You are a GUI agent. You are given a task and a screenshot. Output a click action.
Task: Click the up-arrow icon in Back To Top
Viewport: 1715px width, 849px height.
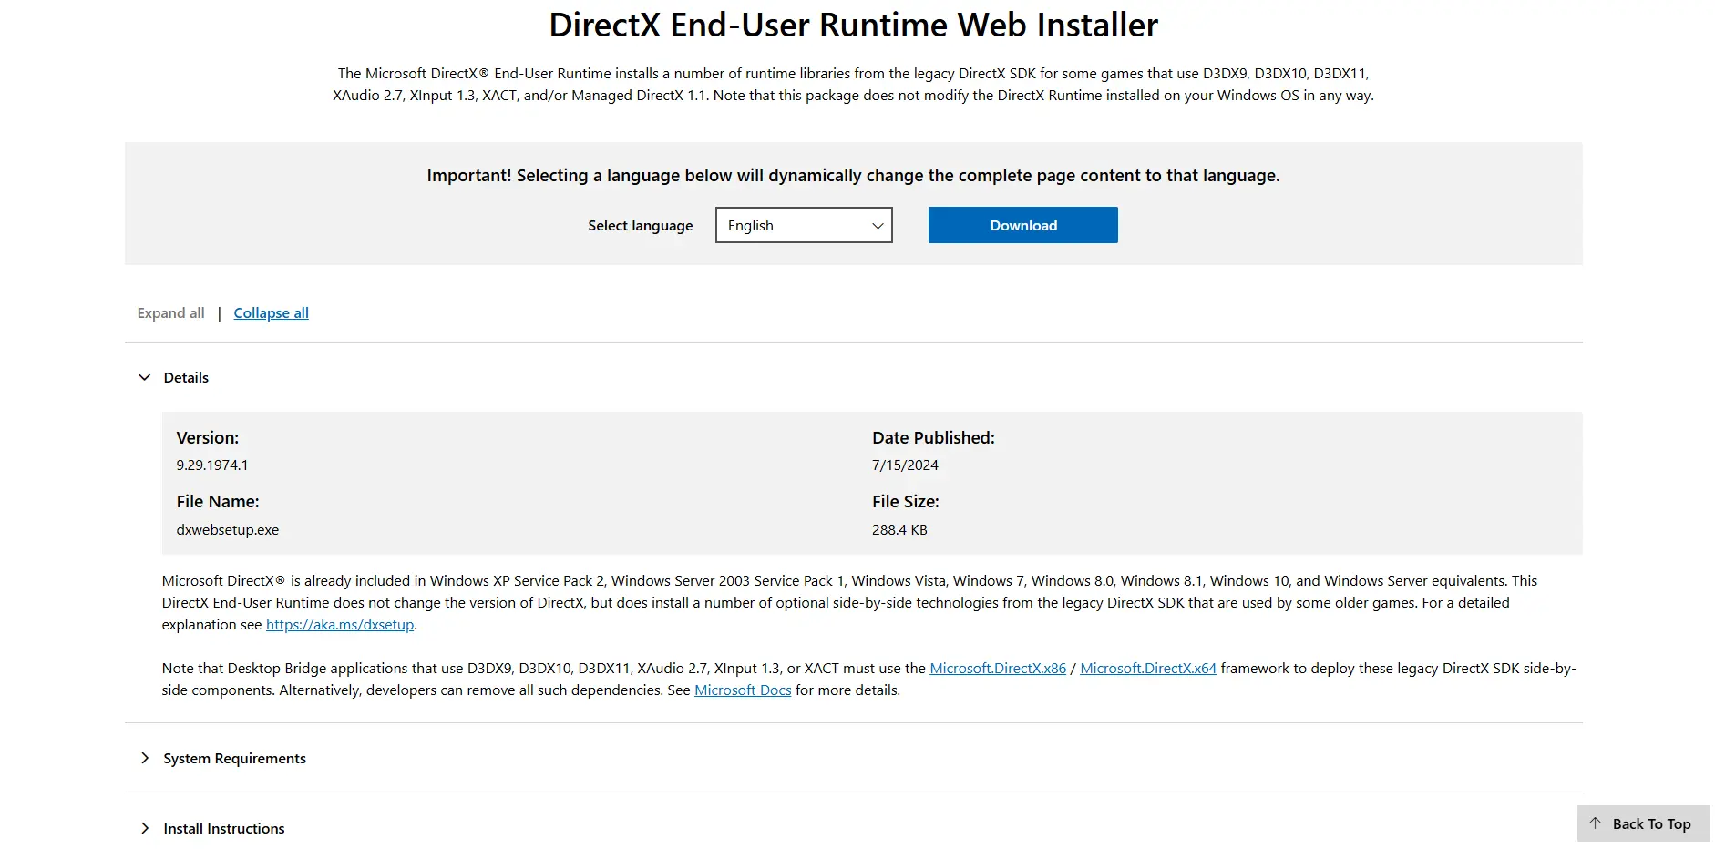coord(1595,823)
